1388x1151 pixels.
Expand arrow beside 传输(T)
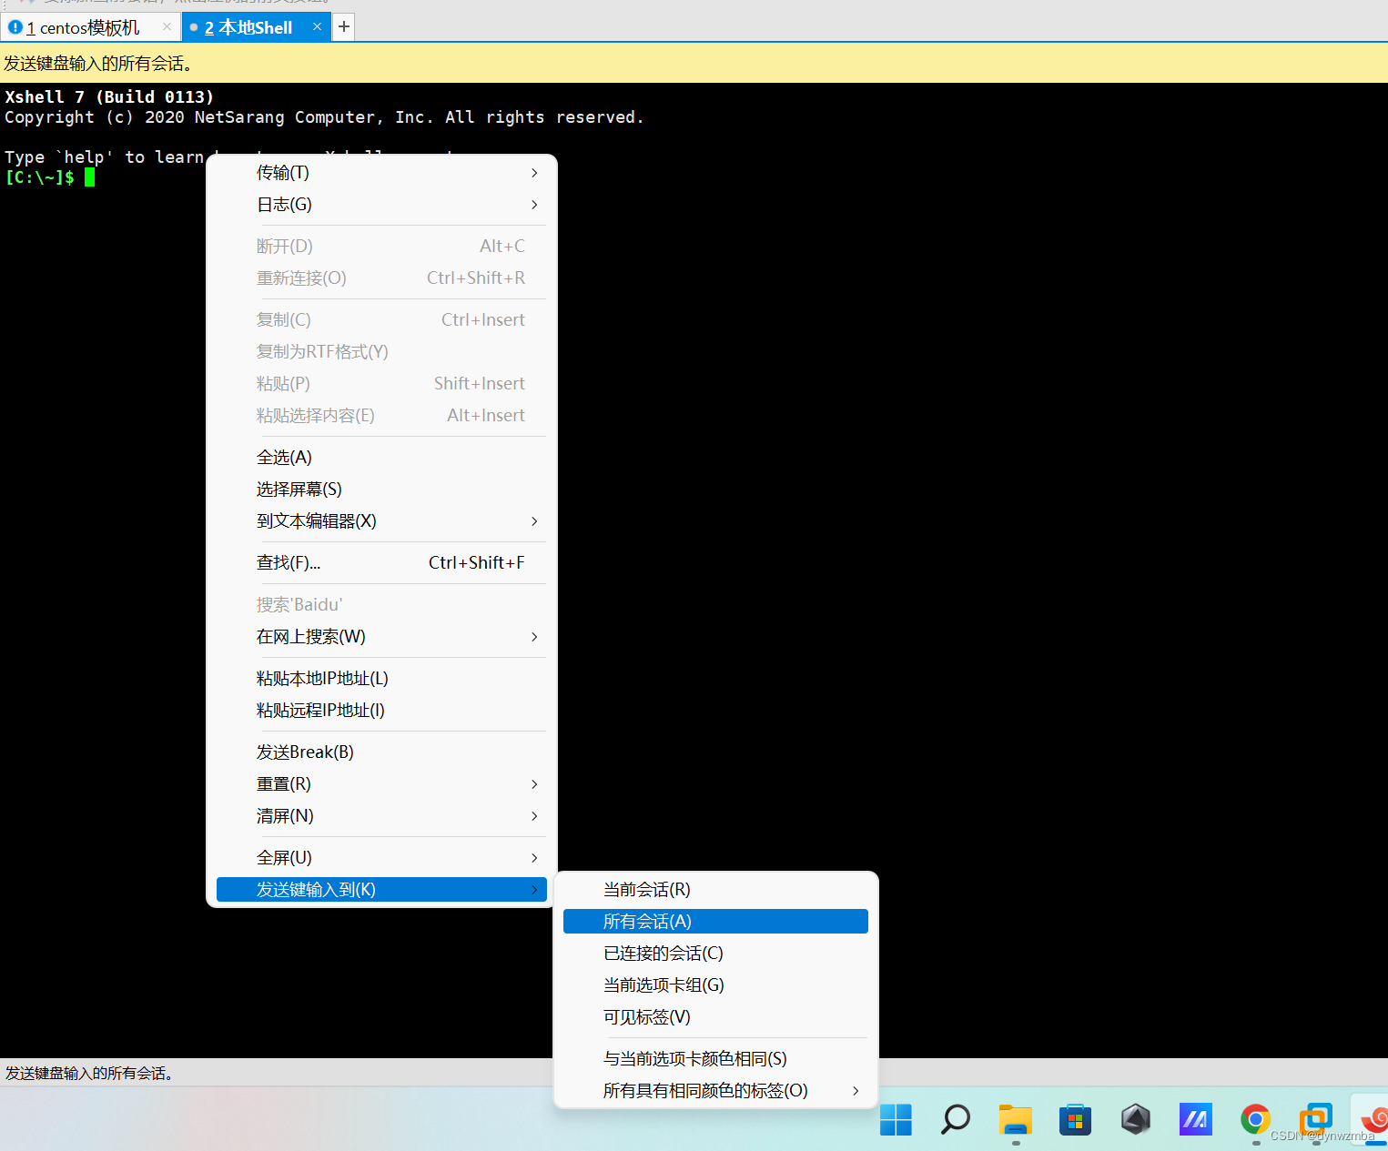(534, 173)
